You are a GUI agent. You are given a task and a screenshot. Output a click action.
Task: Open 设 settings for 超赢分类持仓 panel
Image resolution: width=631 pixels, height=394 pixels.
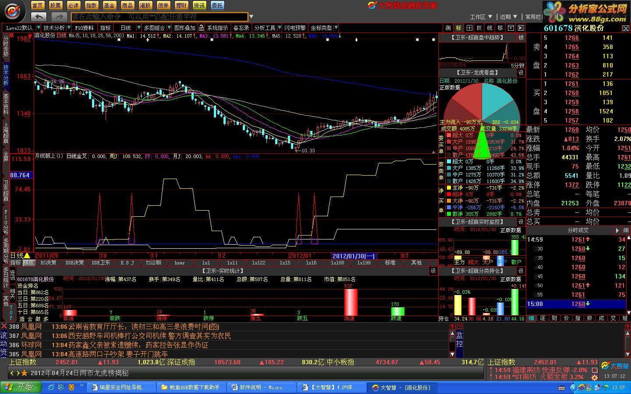pos(521,271)
